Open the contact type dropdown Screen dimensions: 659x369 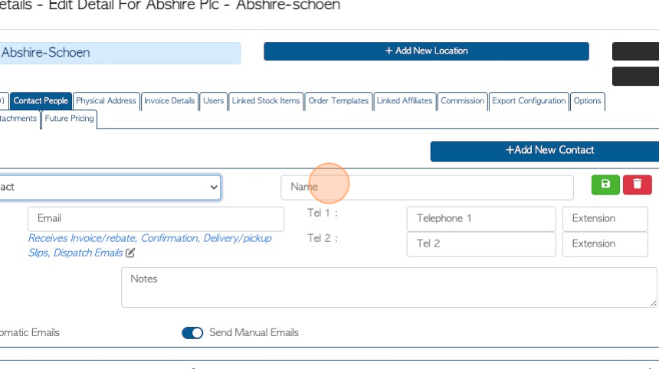[x=110, y=188]
